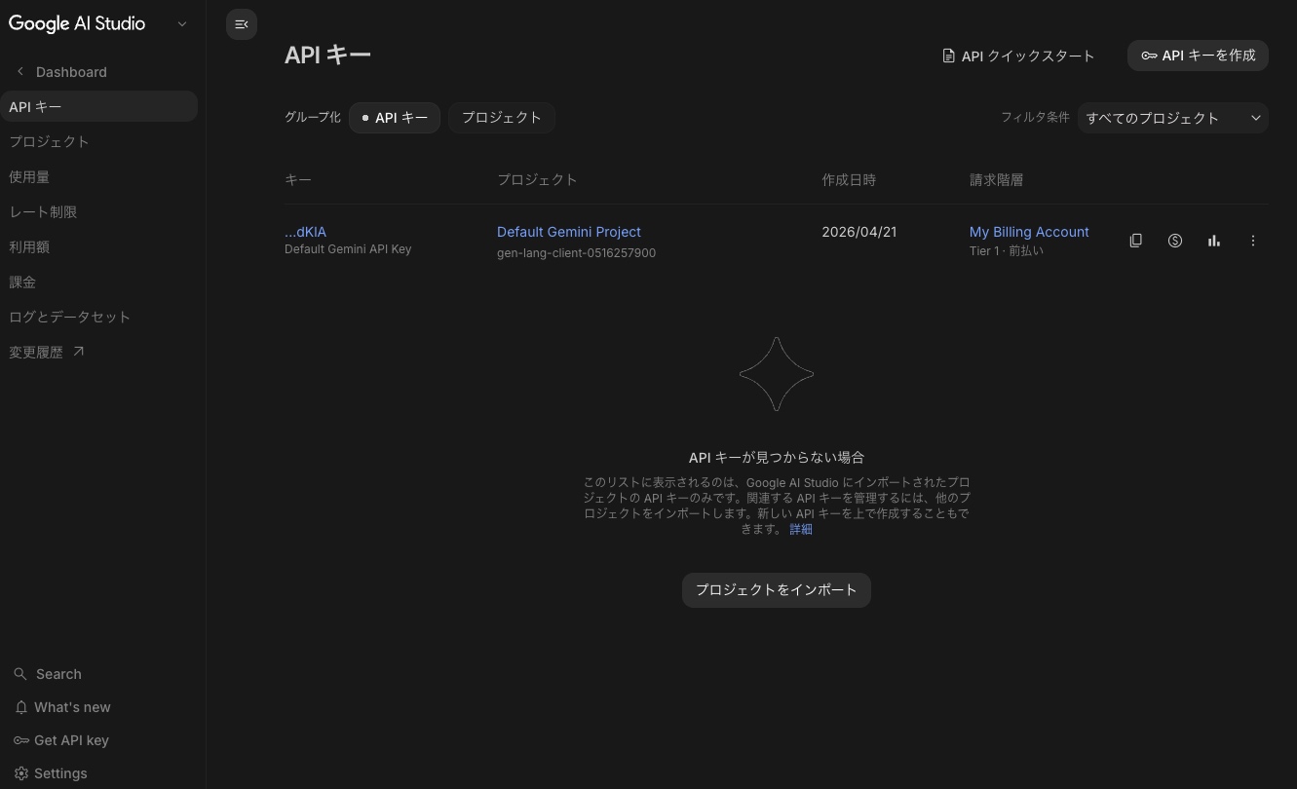Click the グループ化 label

coord(313,117)
